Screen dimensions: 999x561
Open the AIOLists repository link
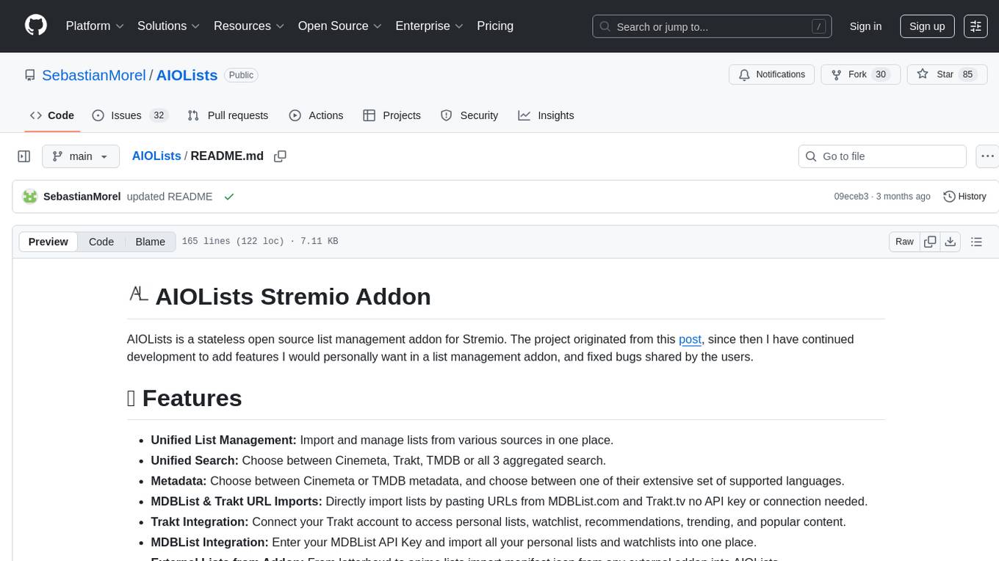[x=187, y=75]
